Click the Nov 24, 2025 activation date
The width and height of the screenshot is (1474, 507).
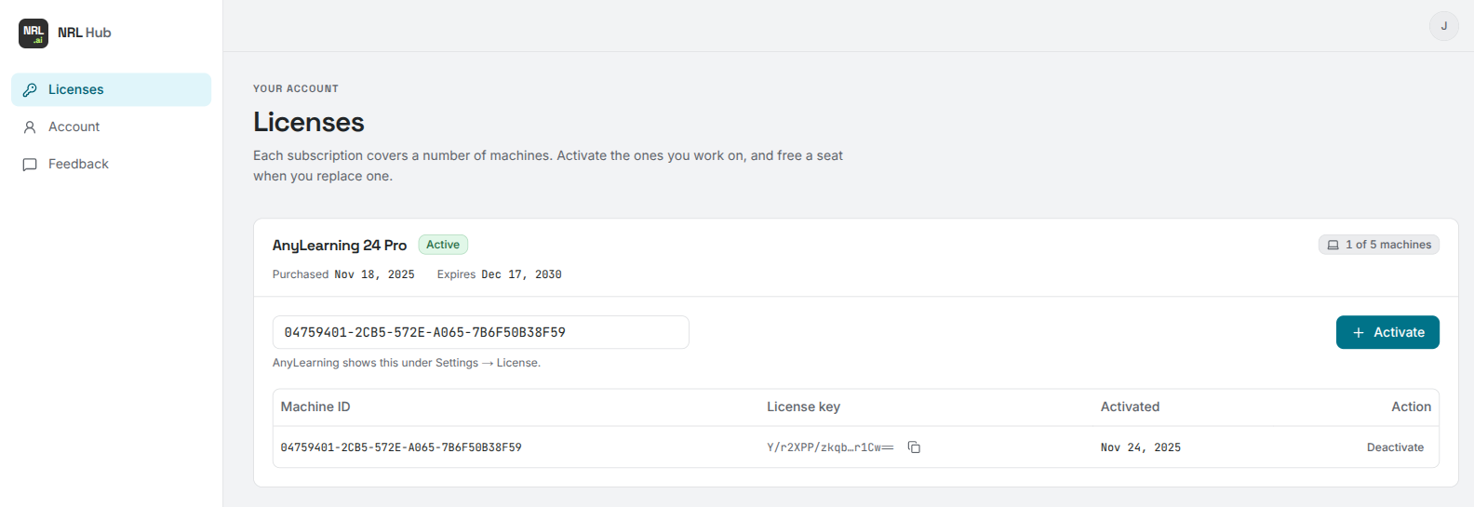click(1141, 447)
